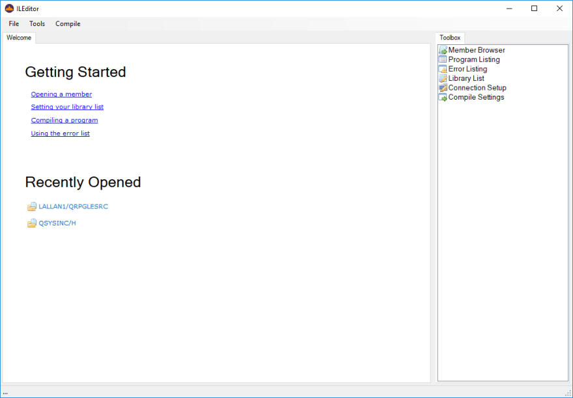Click folder icon beside QSYSINC/H
Screen dimensions: 573x398
coord(32,223)
